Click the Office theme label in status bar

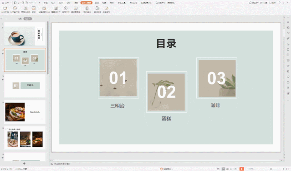21,169
